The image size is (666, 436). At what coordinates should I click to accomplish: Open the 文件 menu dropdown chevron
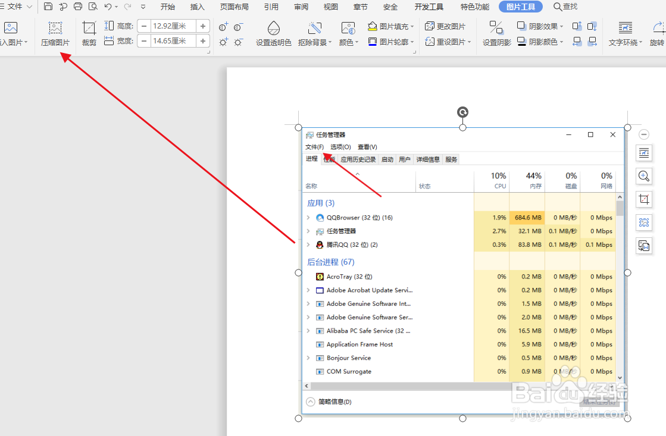29,7
